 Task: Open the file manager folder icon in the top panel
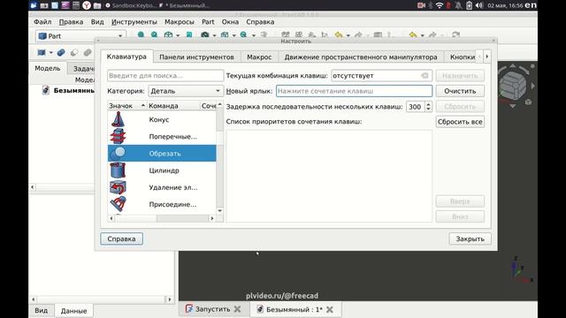point(97,5)
